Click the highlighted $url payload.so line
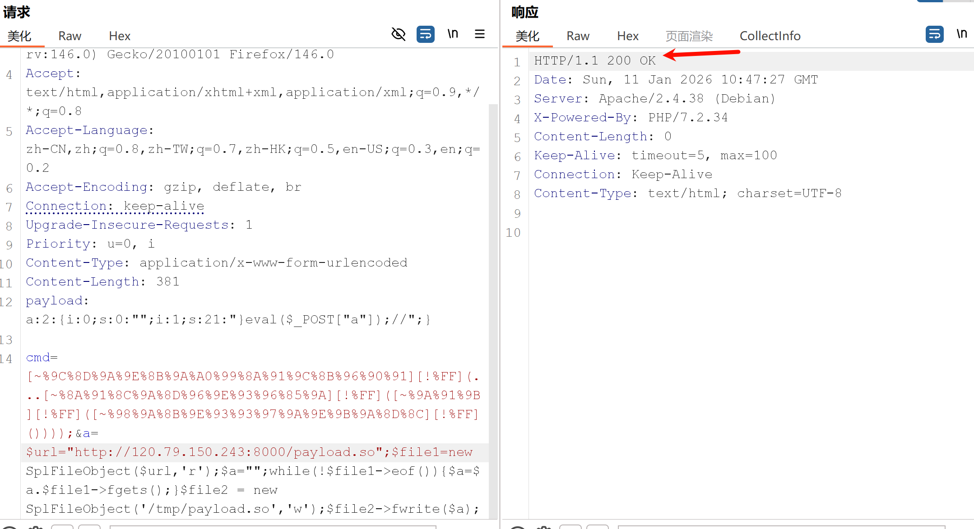The image size is (974, 529). point(249,452)
